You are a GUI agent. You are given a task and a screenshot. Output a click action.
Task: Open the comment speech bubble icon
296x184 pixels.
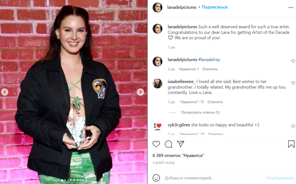(169, 144)
